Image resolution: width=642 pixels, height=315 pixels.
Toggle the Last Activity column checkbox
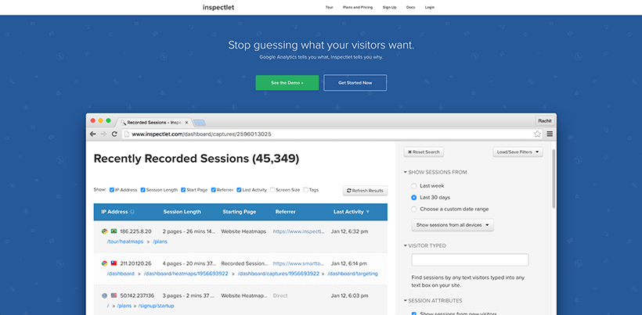point(239,190)
